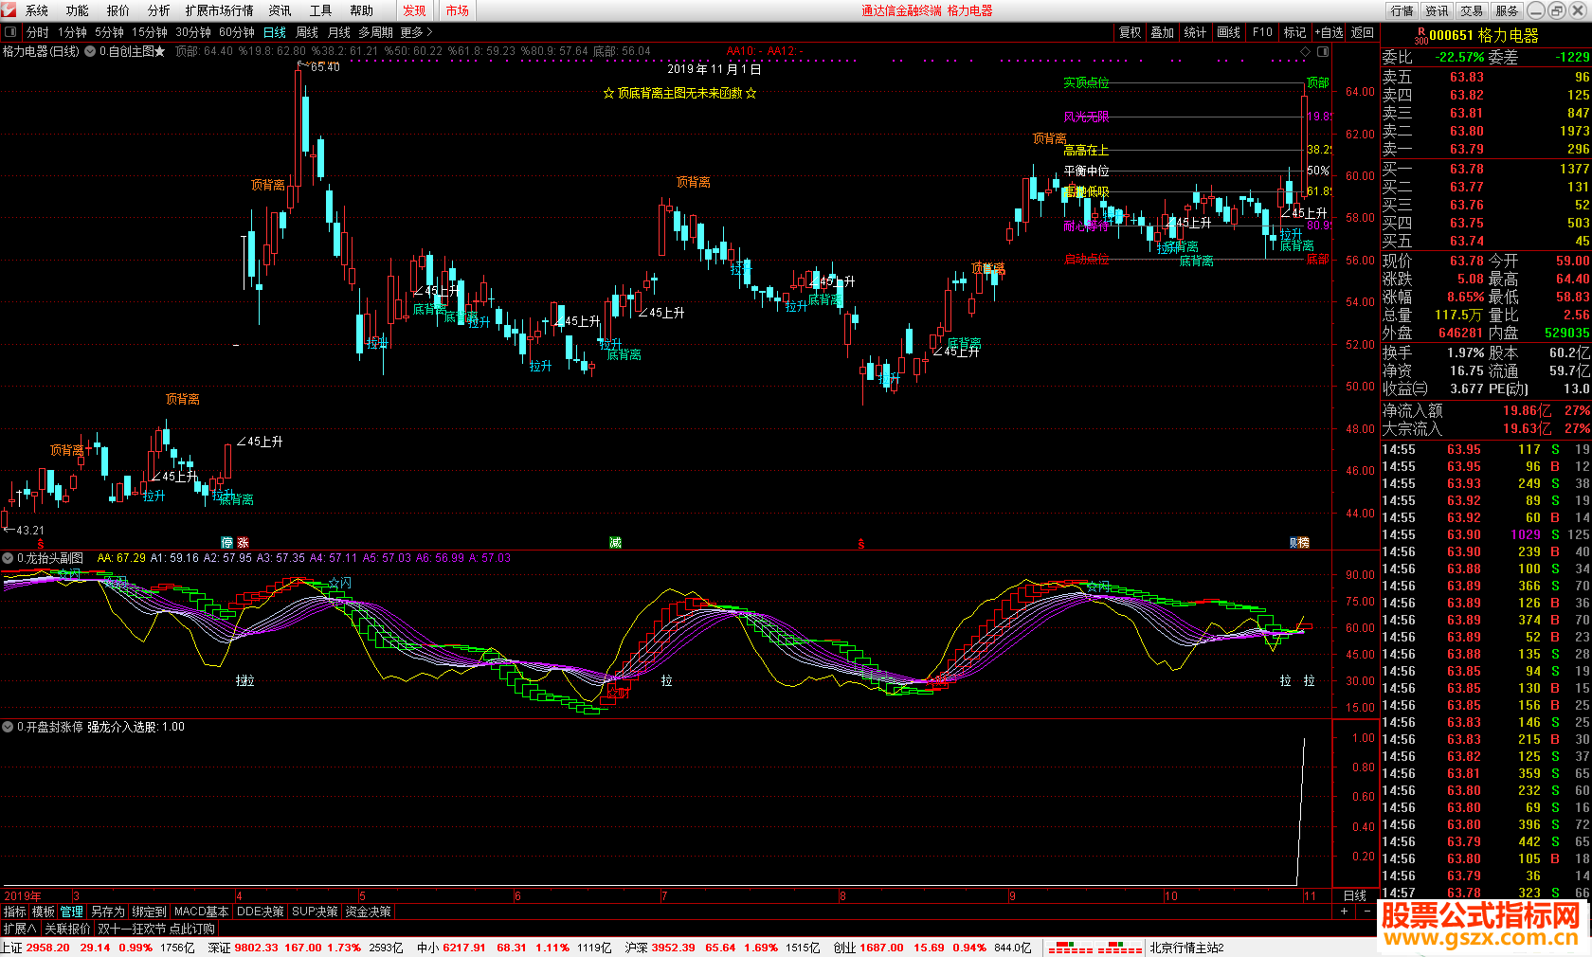Click the 资讯 top-right button
The height and width of the screenshot is (957, 1592).
(x=1437, y=10)
